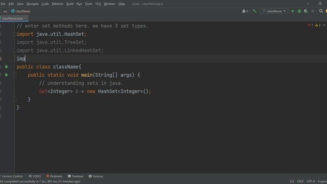Open the File menu
The width and height of the screenshot is (327, 184).
3,4
